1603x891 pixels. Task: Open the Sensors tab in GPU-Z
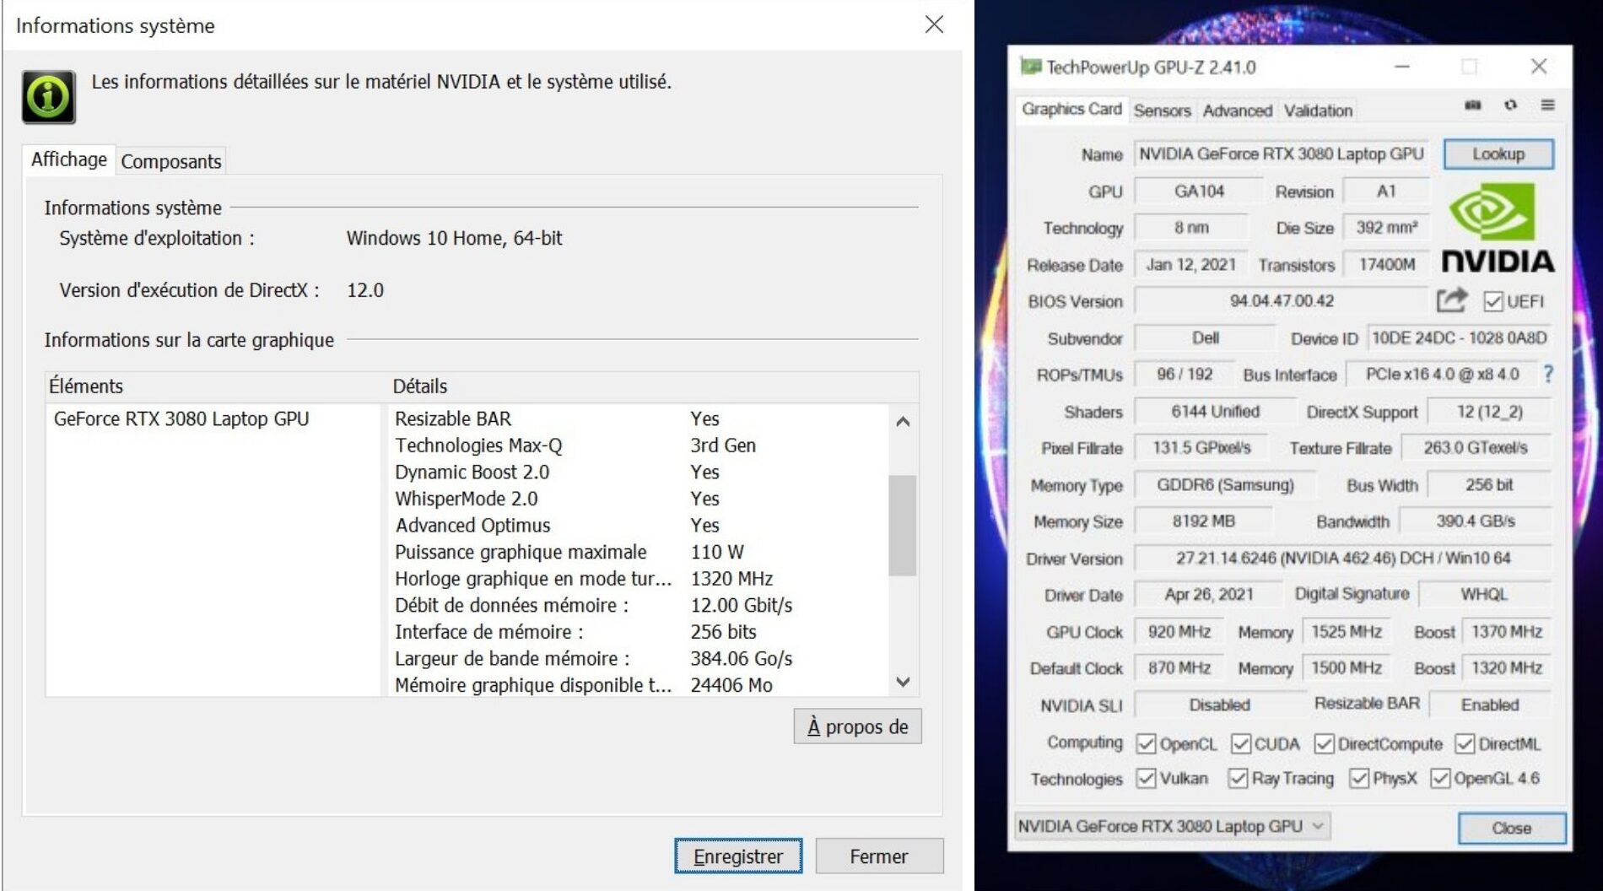click(1161, 111)
